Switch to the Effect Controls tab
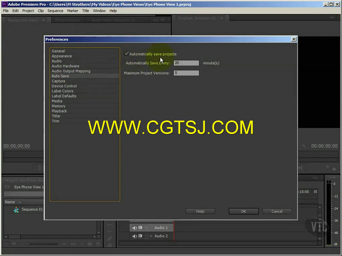The image size is (342, 256). (68, 20)
